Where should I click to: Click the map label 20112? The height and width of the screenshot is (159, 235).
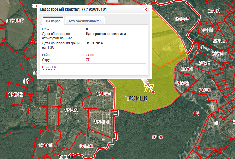coord(219,41)
